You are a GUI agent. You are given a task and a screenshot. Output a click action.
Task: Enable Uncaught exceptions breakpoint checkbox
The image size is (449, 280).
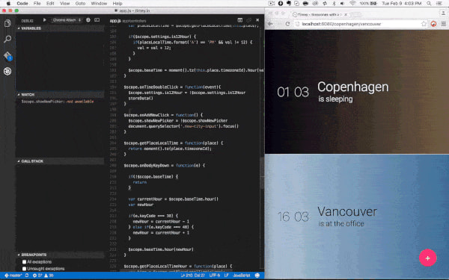tap(25, 269)
